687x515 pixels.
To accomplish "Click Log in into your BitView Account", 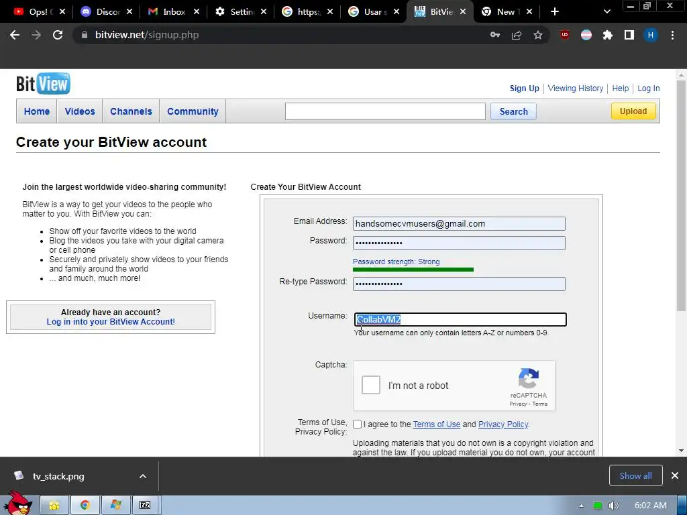I will pyautogui.click(x=111, y=322).
